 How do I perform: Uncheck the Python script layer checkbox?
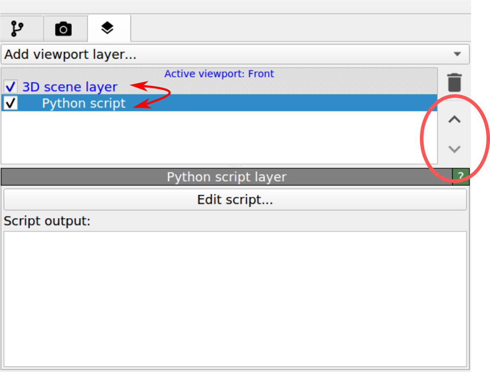coord(11,103)
